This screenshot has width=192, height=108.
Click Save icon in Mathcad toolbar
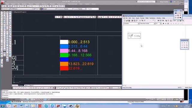click(129, 21)
